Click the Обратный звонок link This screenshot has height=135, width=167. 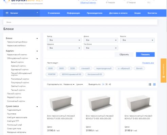click(88, 2)
